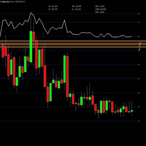
Task: Click the 'OC: 2.33' value
Action: pos(100,6)
